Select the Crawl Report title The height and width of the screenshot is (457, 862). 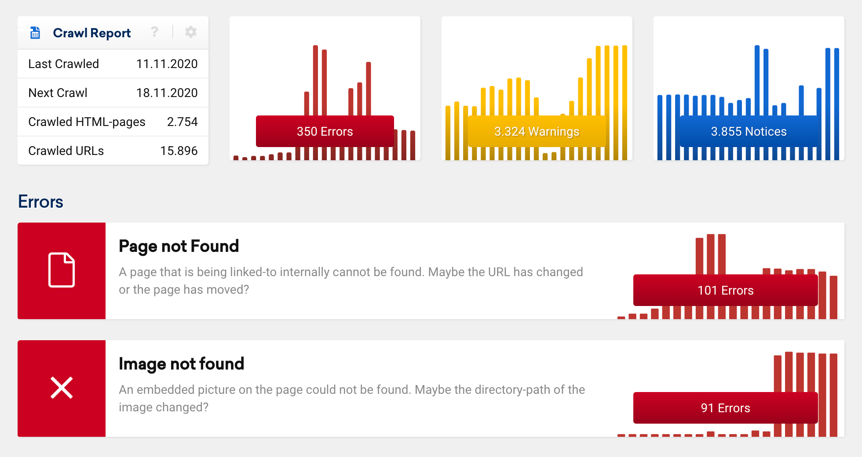click(92, 33)
